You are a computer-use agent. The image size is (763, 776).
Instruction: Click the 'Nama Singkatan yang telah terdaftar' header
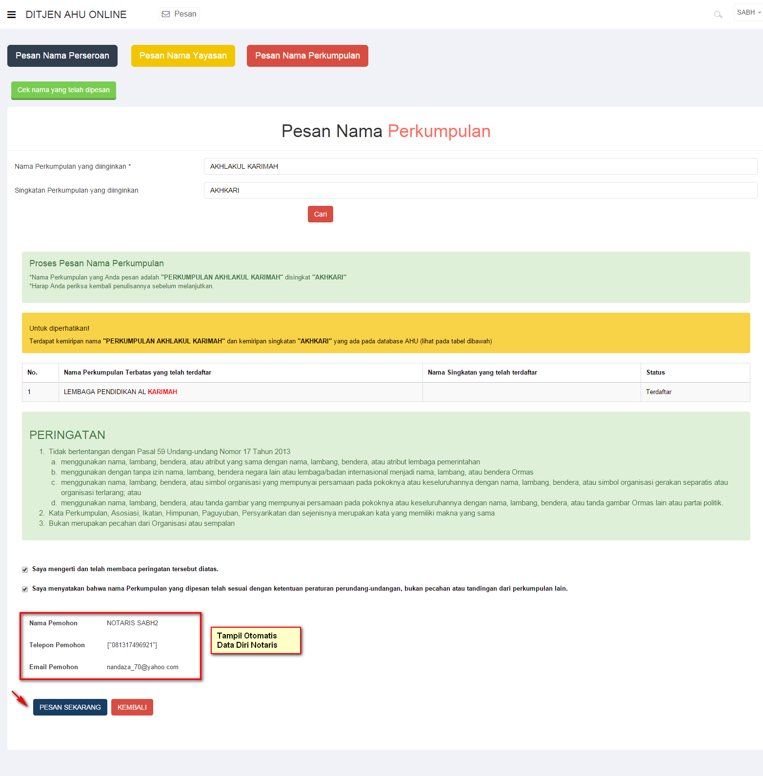pos(531,373)
